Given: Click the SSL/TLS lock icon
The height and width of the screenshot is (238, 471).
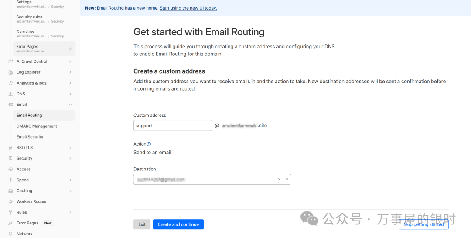Looking at the screenshot, I should pyautogui.click(x=10, y=148).
